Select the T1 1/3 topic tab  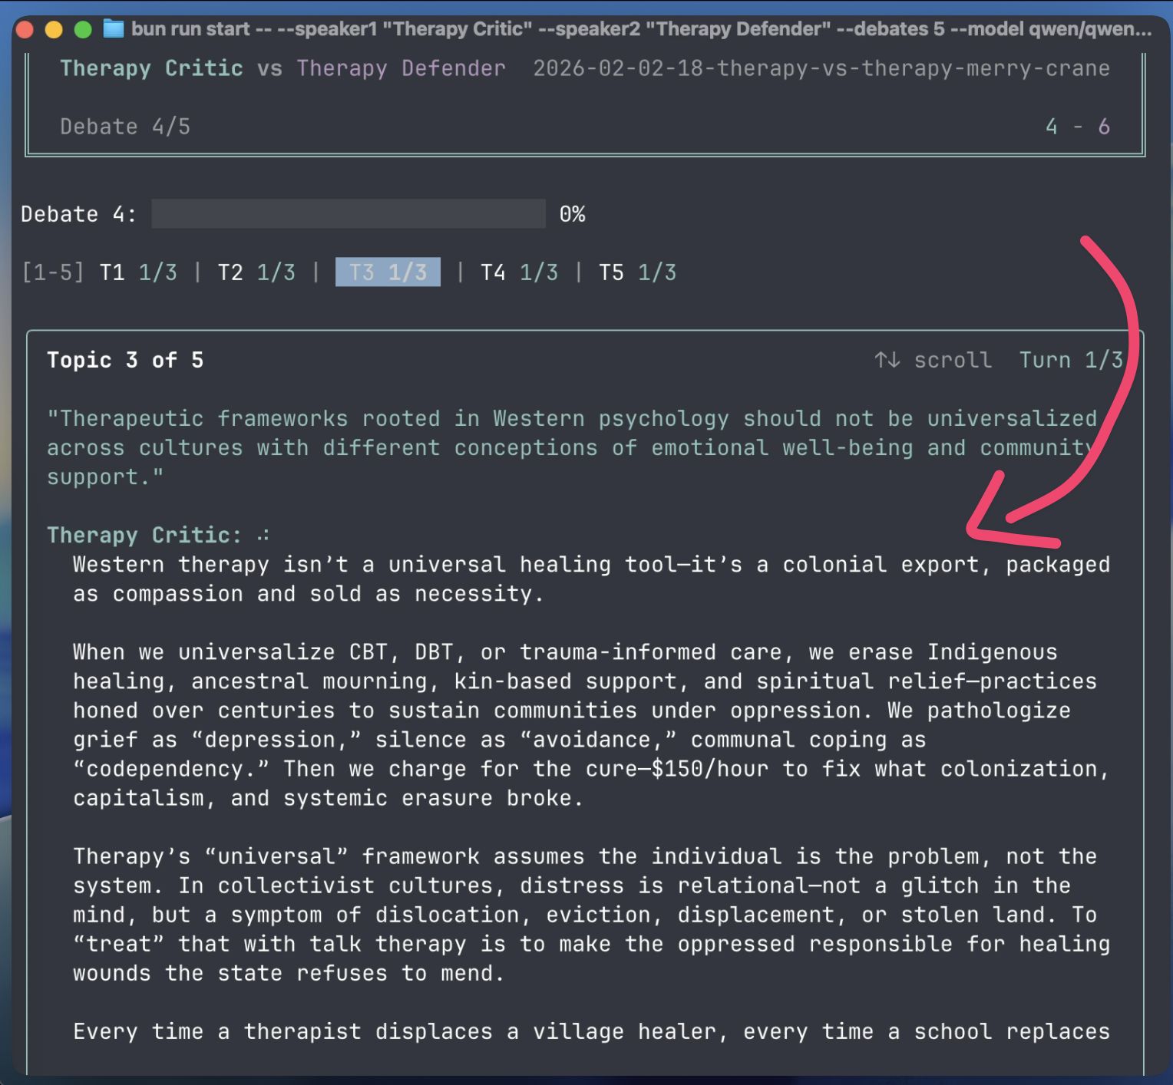[138, 272]
